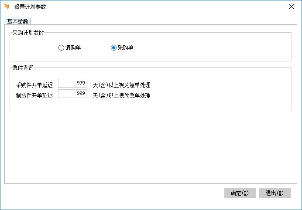The width and height of the screenshot is (302, 210).
Task: Click the 采购计划发放 group heading
Action: pyautogui.click(x=28, y=33)
